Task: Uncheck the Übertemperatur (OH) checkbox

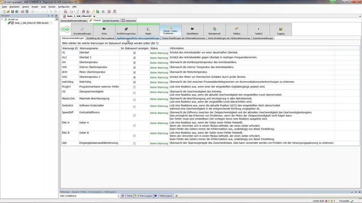Action: [x=135, y=63]
